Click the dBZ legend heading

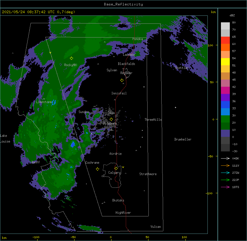pos(232,15)
